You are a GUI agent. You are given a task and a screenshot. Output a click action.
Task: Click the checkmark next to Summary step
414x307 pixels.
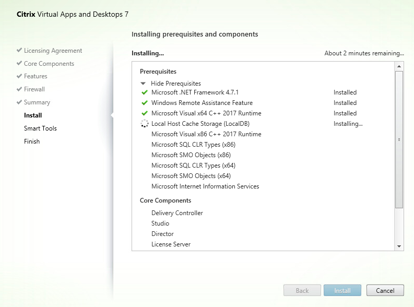coord(19,102)
